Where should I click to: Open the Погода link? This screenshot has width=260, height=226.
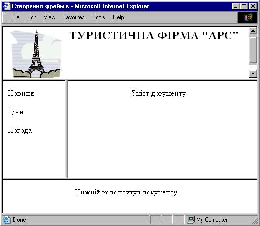click(x=20, y=130)
